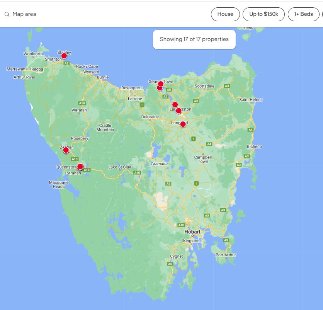This screenshot has width=323, height=310.
Task: Click the Lake St Clair map label
Action: click(x=120, y=167)
